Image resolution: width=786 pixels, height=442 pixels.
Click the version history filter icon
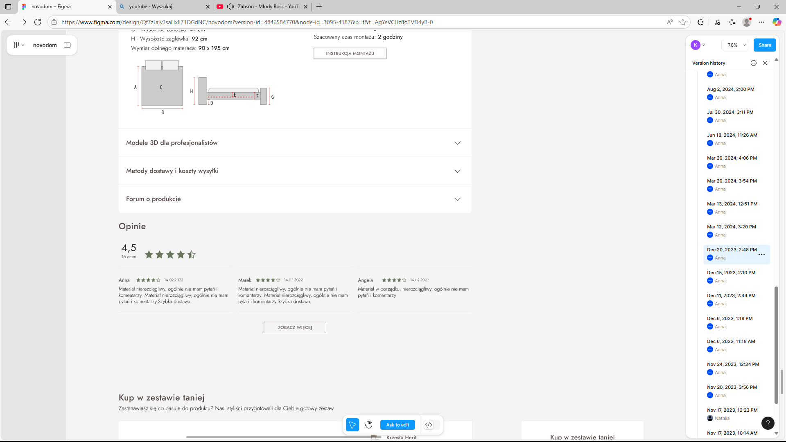753,63
